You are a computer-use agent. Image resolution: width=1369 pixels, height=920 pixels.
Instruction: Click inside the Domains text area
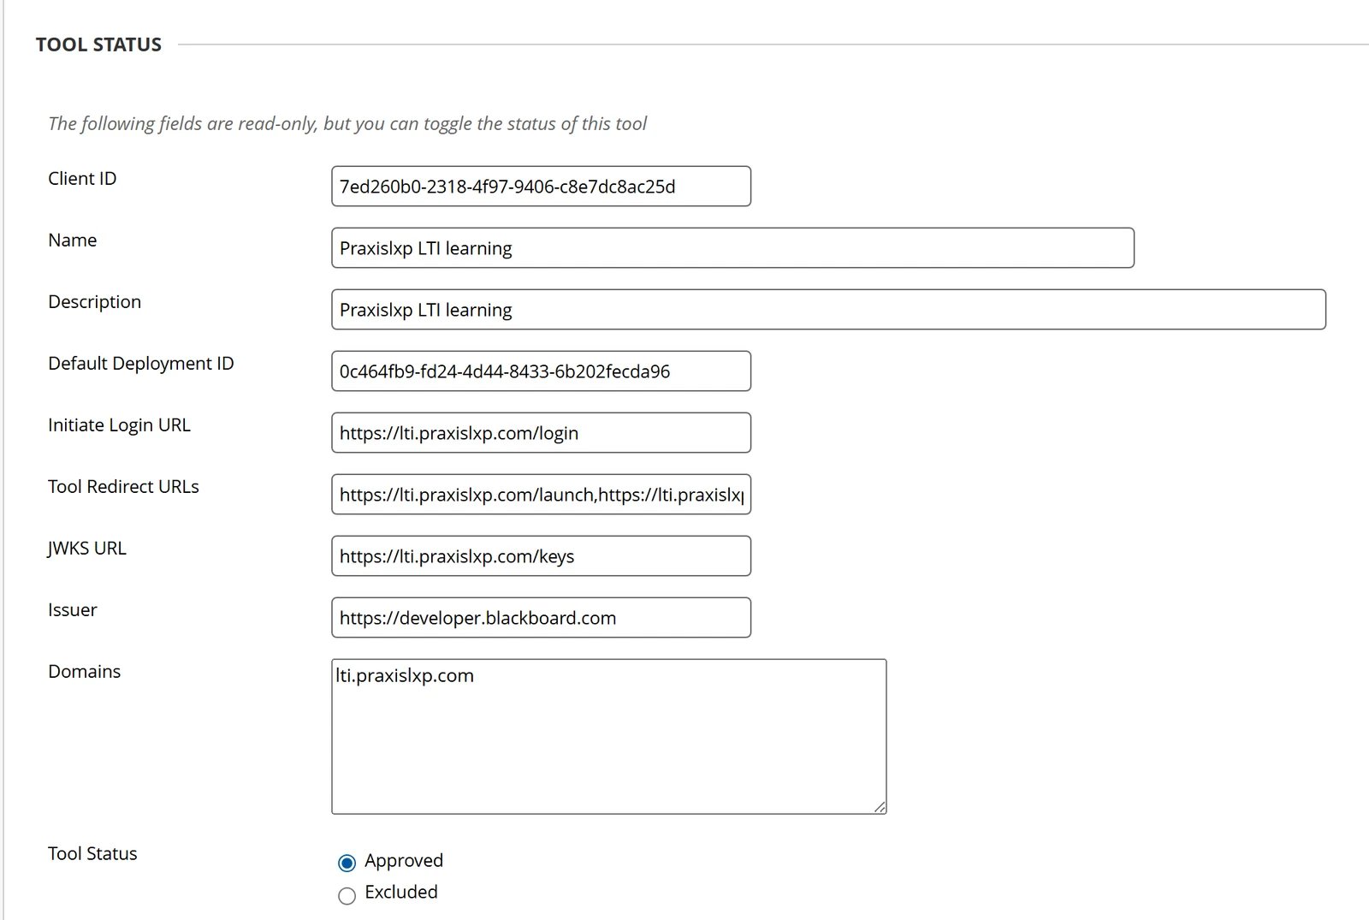click(608, 736)
